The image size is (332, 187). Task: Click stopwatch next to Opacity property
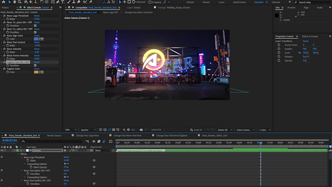[x=279, y=61]
